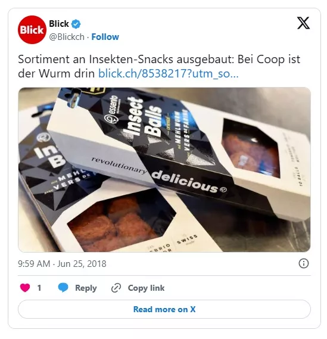
Task: Open the blick.ch/8538217 article link
Action: point(168,74)
